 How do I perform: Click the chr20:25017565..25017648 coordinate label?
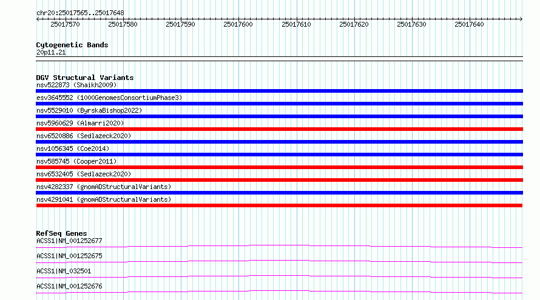click(80, 13)
